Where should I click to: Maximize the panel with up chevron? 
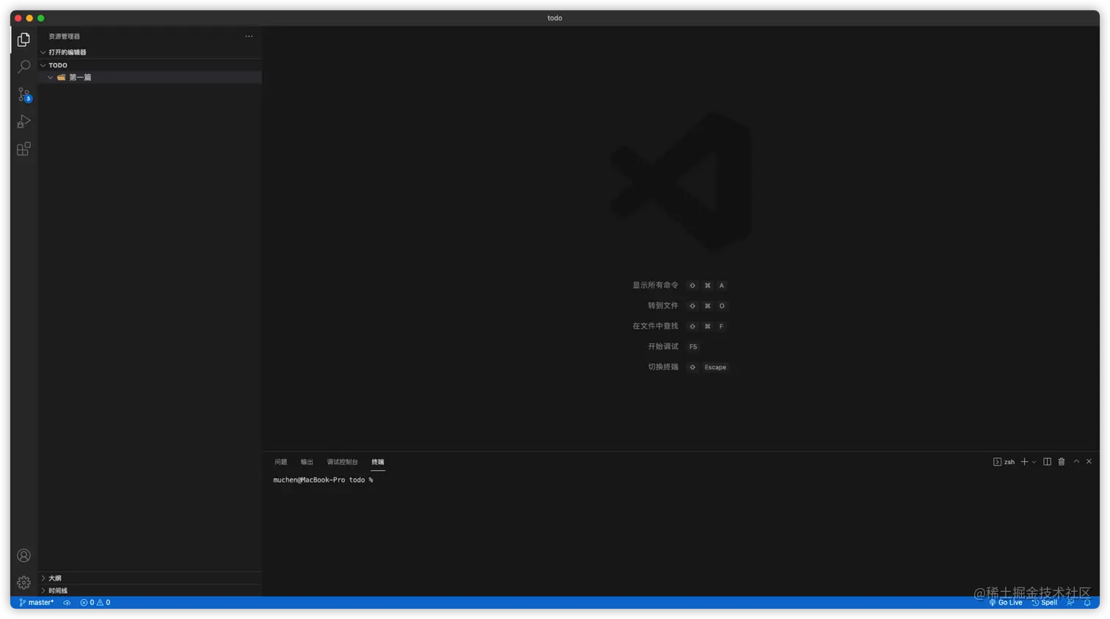coord(1076,462)
